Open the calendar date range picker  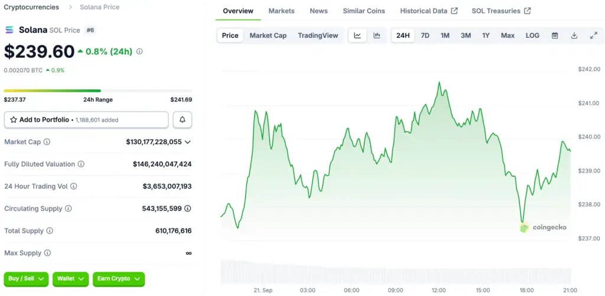tap(555, 35)
